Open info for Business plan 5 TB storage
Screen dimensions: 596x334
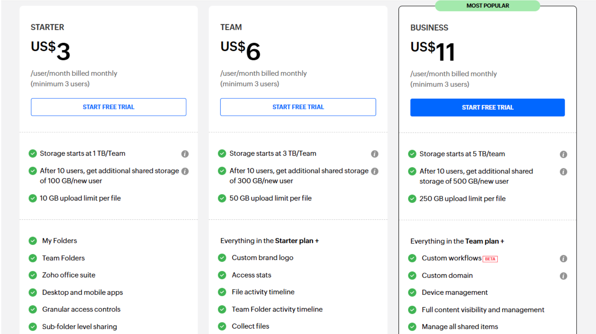pos(563,155)
